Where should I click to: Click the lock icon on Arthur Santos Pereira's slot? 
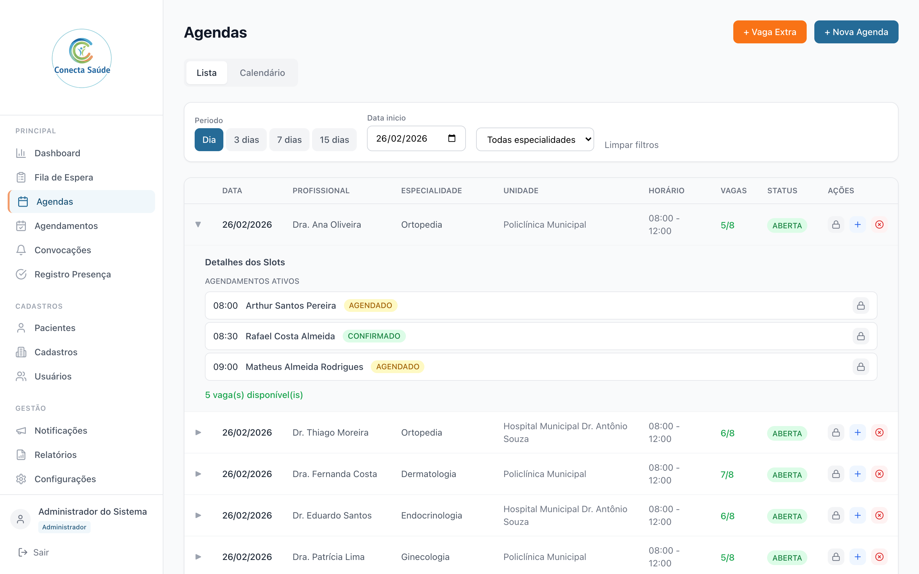coord(861,305)
